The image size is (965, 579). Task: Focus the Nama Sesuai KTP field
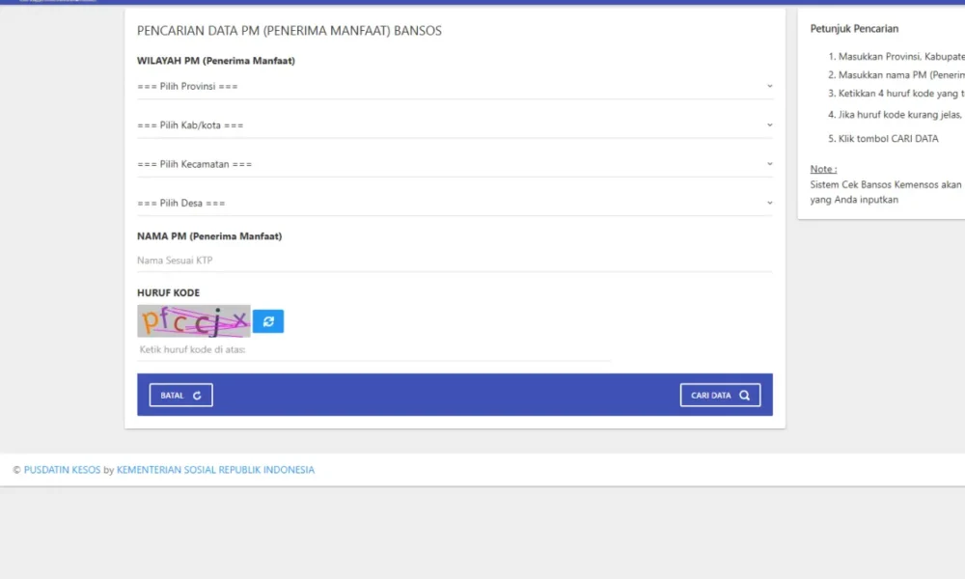pos(455,261)
